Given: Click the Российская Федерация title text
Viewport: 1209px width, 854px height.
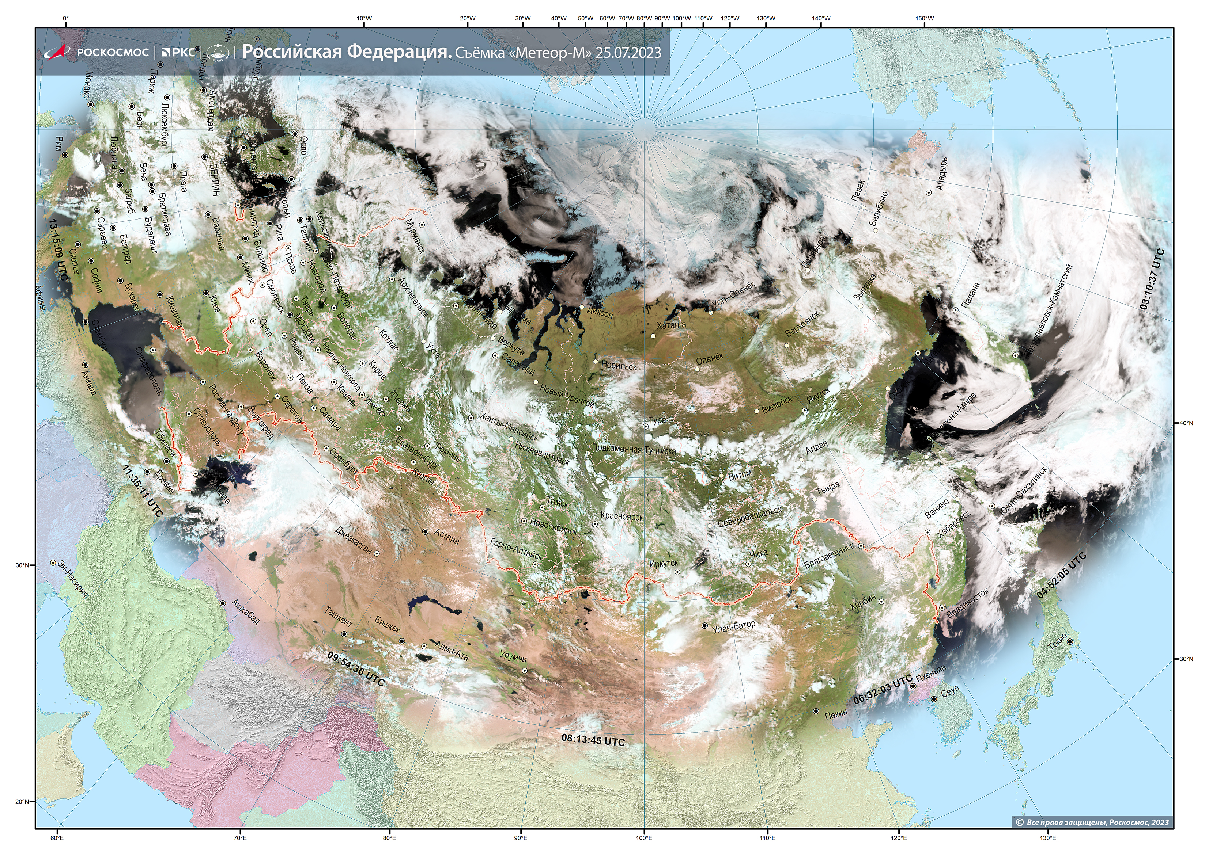Looking at the screenshot, I should coord(347,52).
